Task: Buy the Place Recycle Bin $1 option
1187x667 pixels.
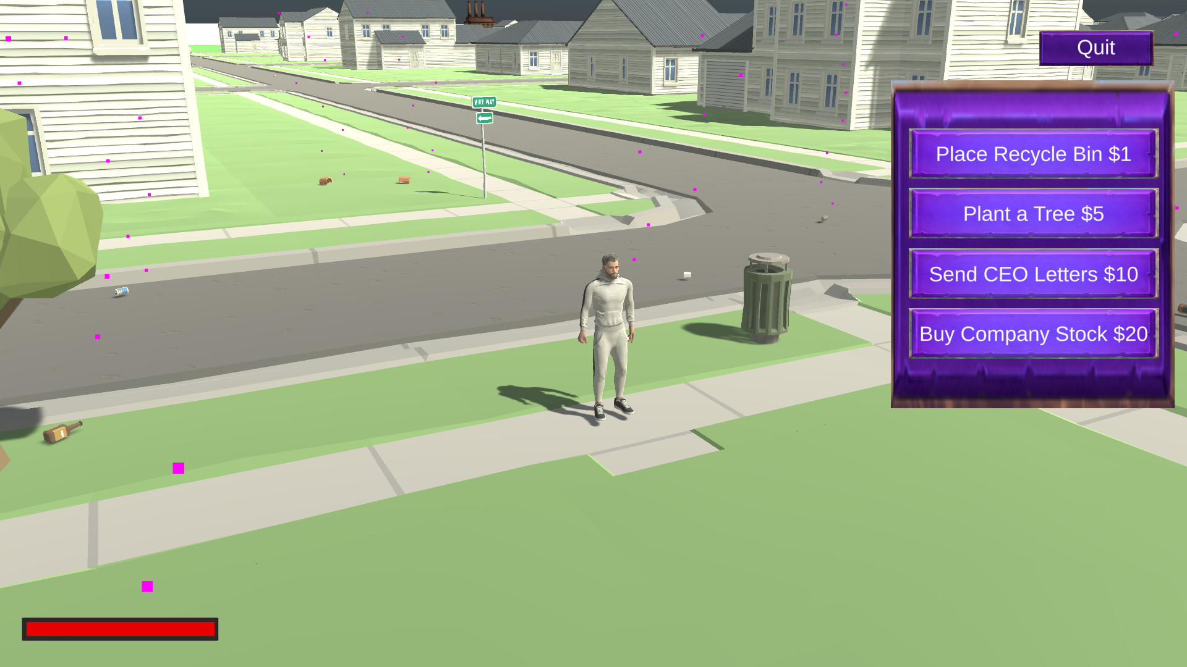Action: (x=1033, y=154)
